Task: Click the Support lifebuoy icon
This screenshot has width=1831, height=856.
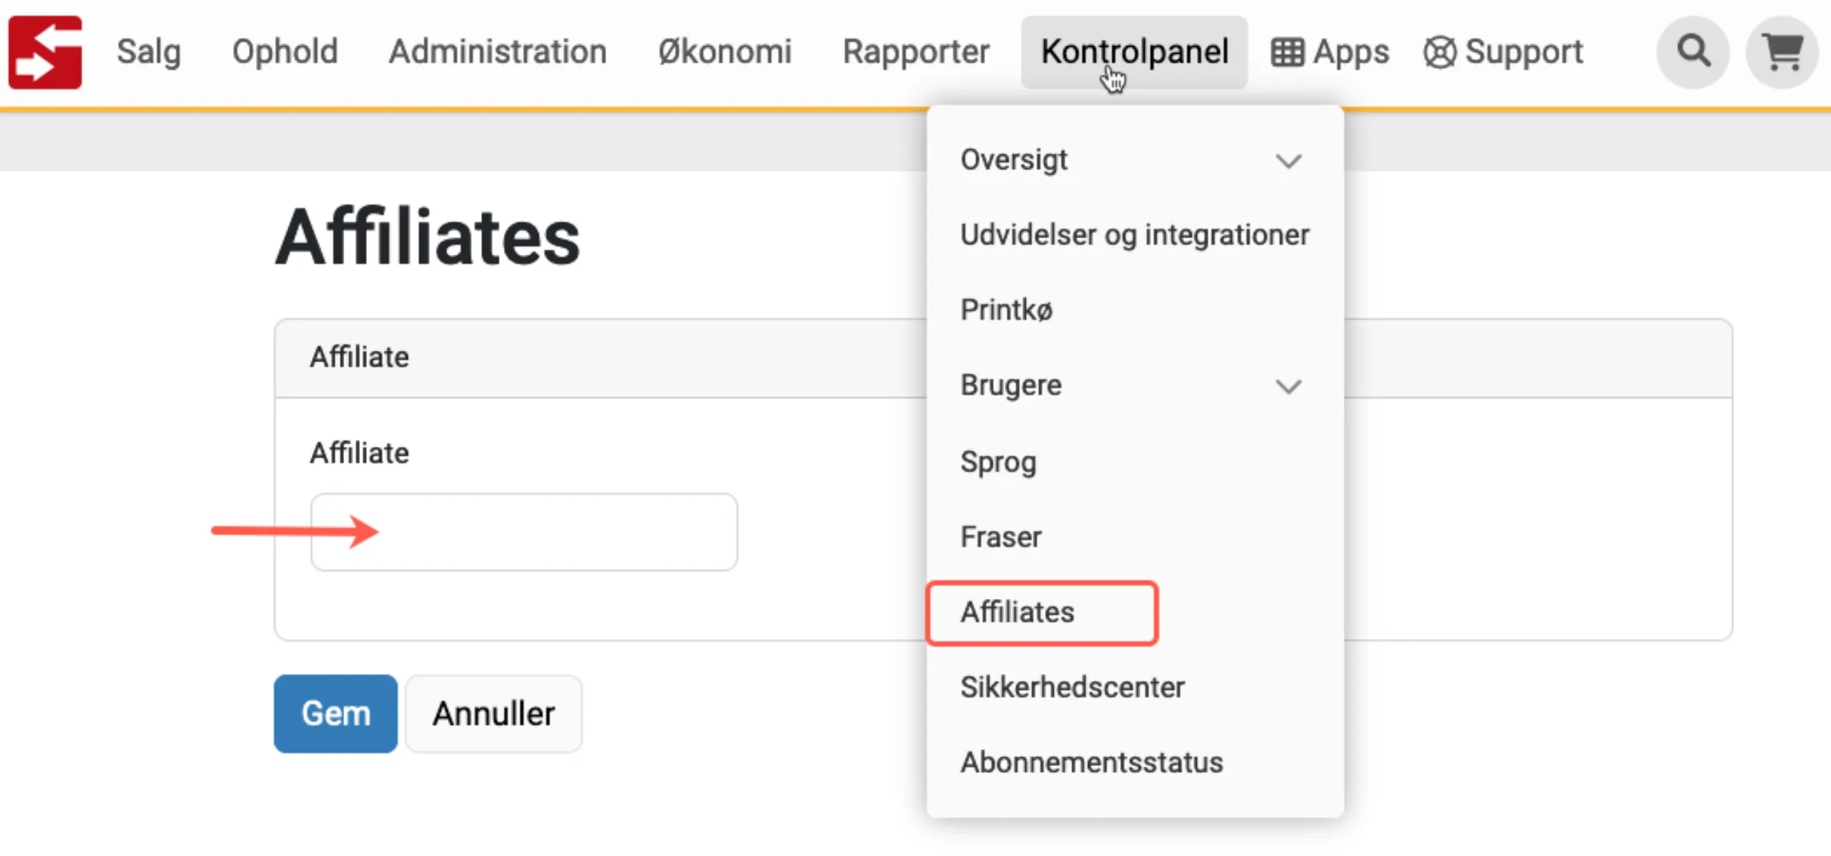Action: click(1440, 51)
